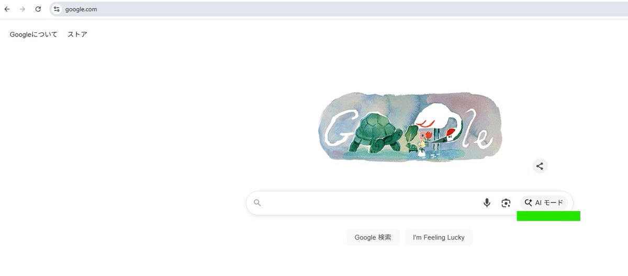628x276 pixels.
Task: Open site information icon beside the URL
Action: [57, 9]
